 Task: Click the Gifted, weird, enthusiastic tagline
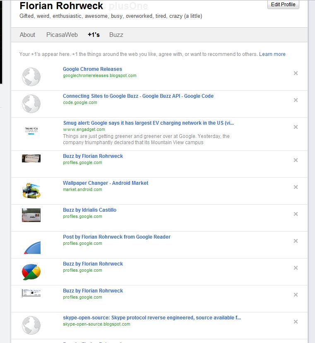point(111,16)
